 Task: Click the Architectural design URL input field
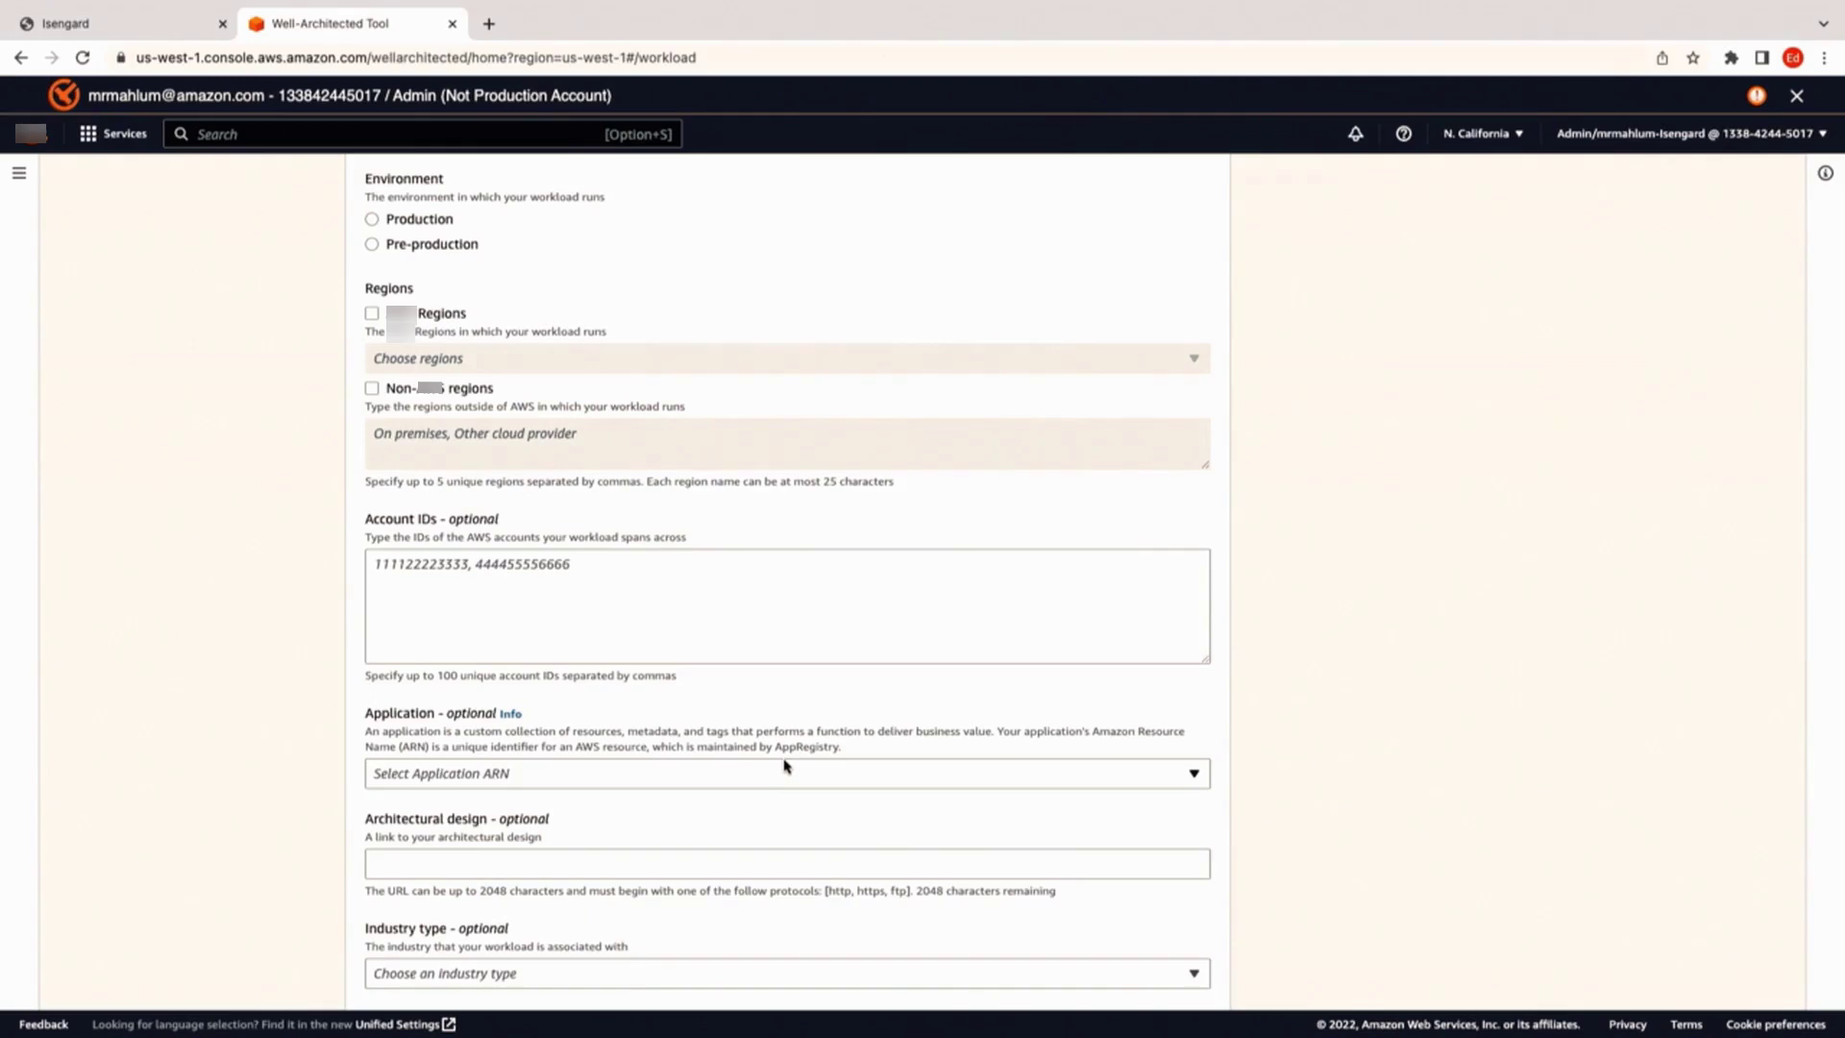click(x=786, y=864)
